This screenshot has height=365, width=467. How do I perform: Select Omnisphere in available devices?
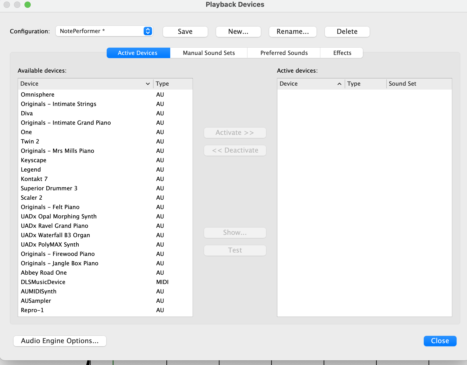tap(105, 95)
